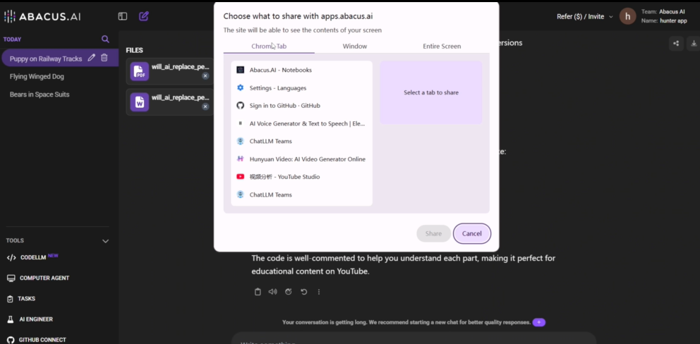Click the TODAY section label
This screenshot has width=700, height=344.
(x=12, y=39)
